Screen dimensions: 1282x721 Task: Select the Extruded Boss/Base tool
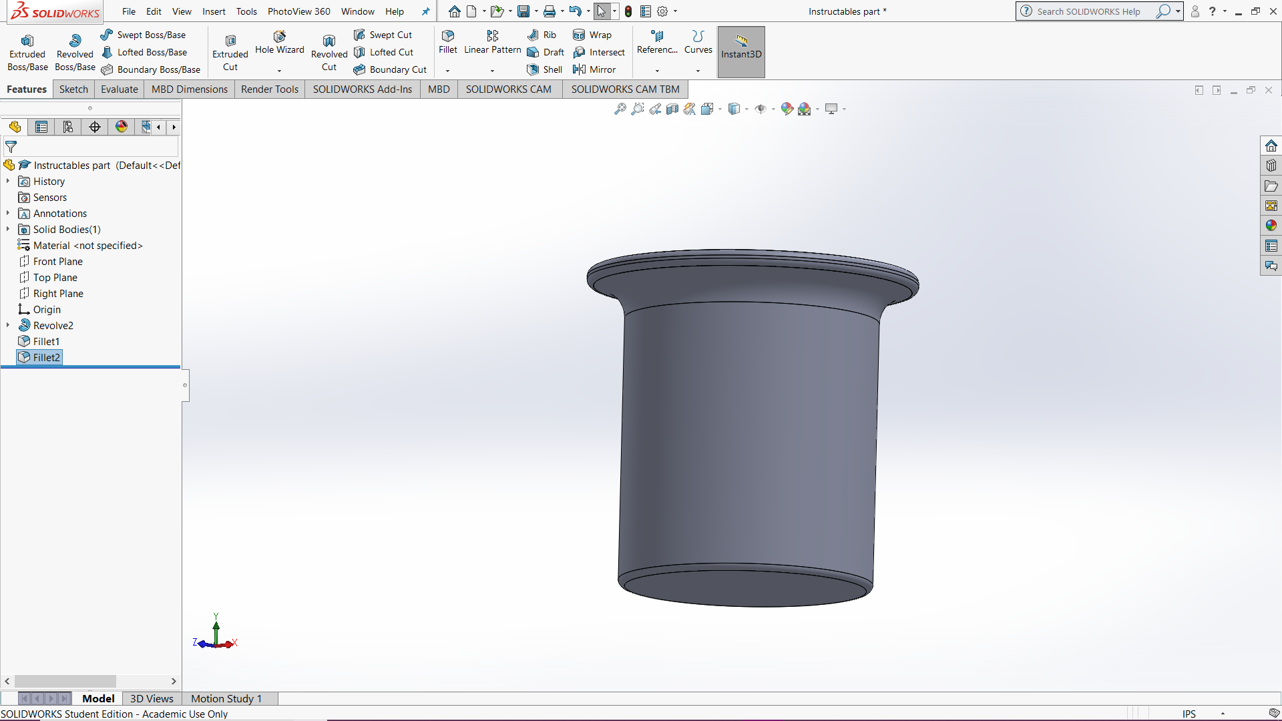click(x=27, y=52)
